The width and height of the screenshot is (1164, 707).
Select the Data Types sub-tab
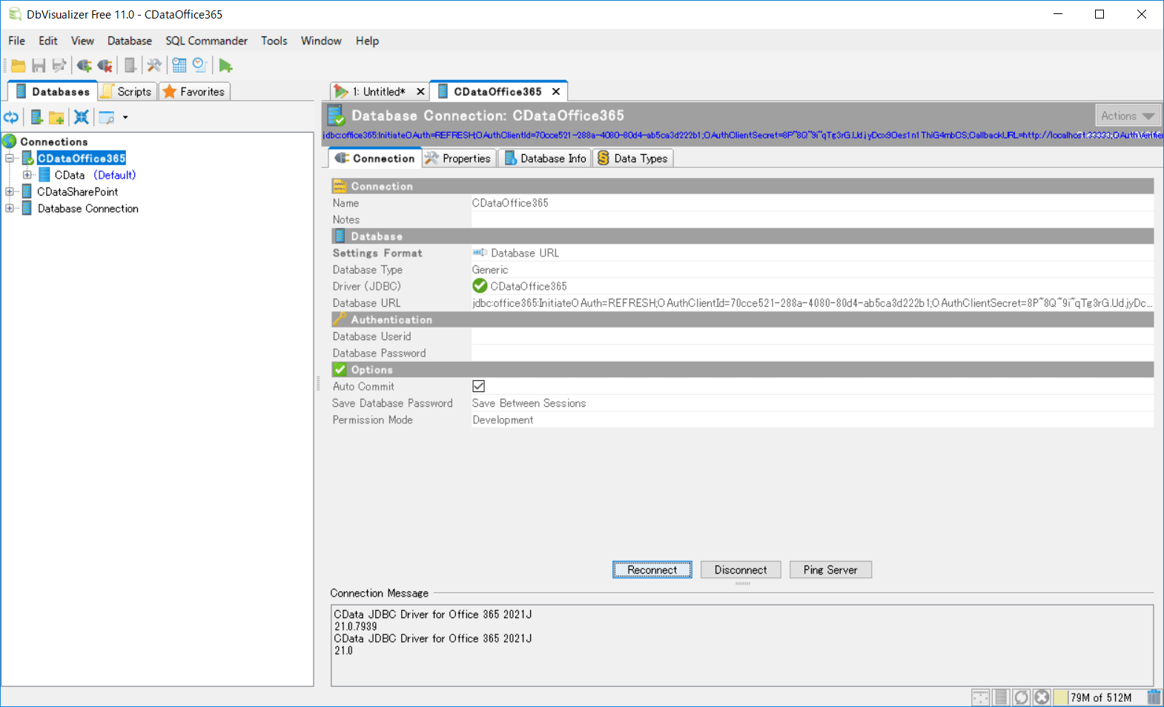point(633,158)
